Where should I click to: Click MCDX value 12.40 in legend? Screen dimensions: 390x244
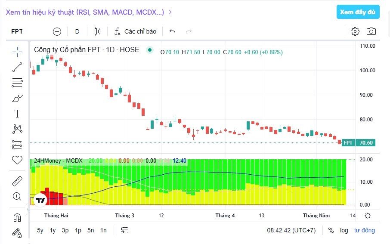[180, 161]
